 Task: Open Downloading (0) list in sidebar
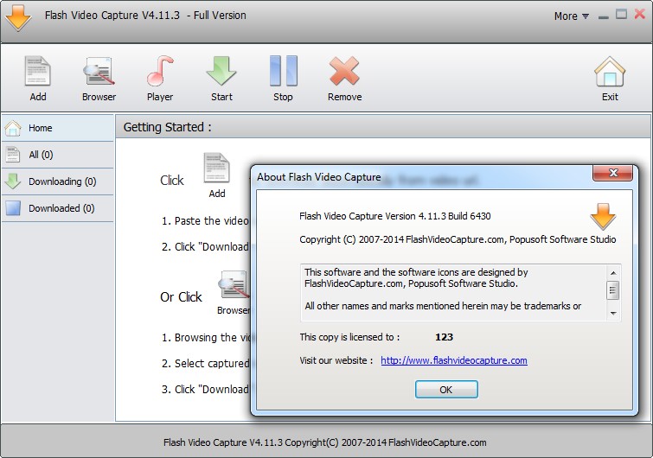tap(58, 181)
